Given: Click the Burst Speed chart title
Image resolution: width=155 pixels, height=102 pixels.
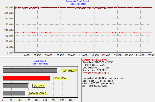Looking at the screenshot, I should 40,61.
